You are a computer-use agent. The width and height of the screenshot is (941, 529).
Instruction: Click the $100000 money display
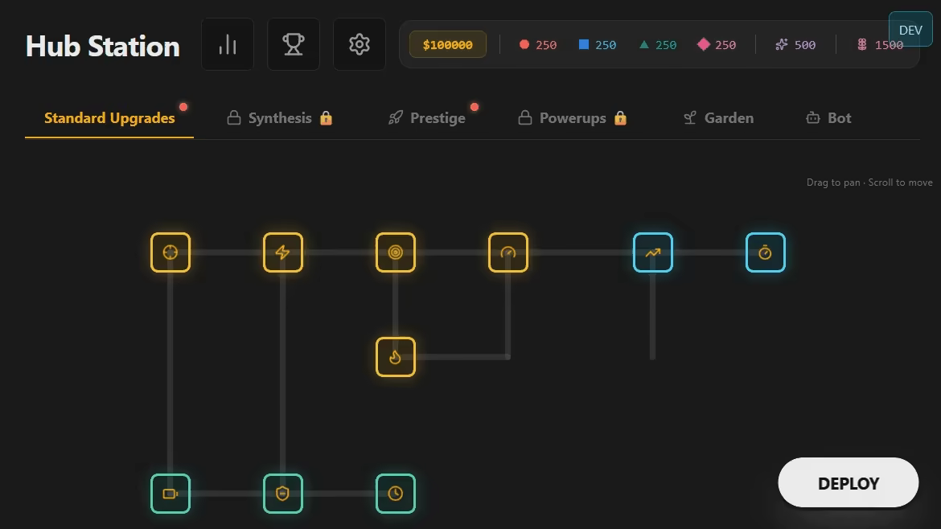point(448,44)
